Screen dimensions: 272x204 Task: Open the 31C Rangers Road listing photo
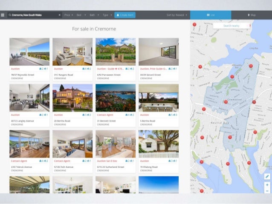(x=72, y=52)
